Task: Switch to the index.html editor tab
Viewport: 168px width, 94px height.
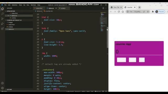Action: 39,8
